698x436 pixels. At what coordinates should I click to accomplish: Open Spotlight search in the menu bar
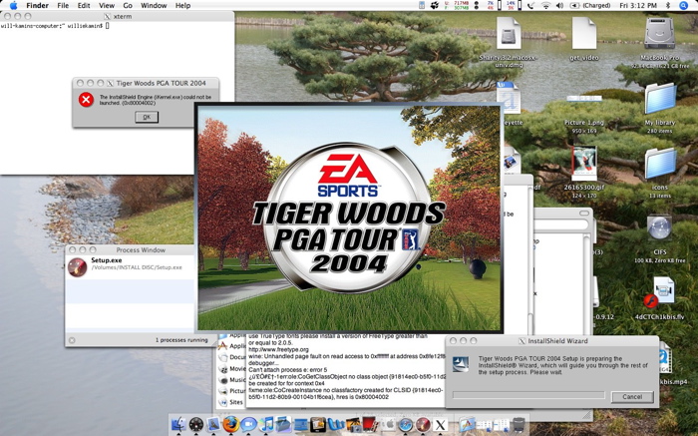click(683, 5)
